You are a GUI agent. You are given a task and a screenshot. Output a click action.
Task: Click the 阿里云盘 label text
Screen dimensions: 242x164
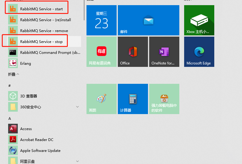(x=27, y=161)
